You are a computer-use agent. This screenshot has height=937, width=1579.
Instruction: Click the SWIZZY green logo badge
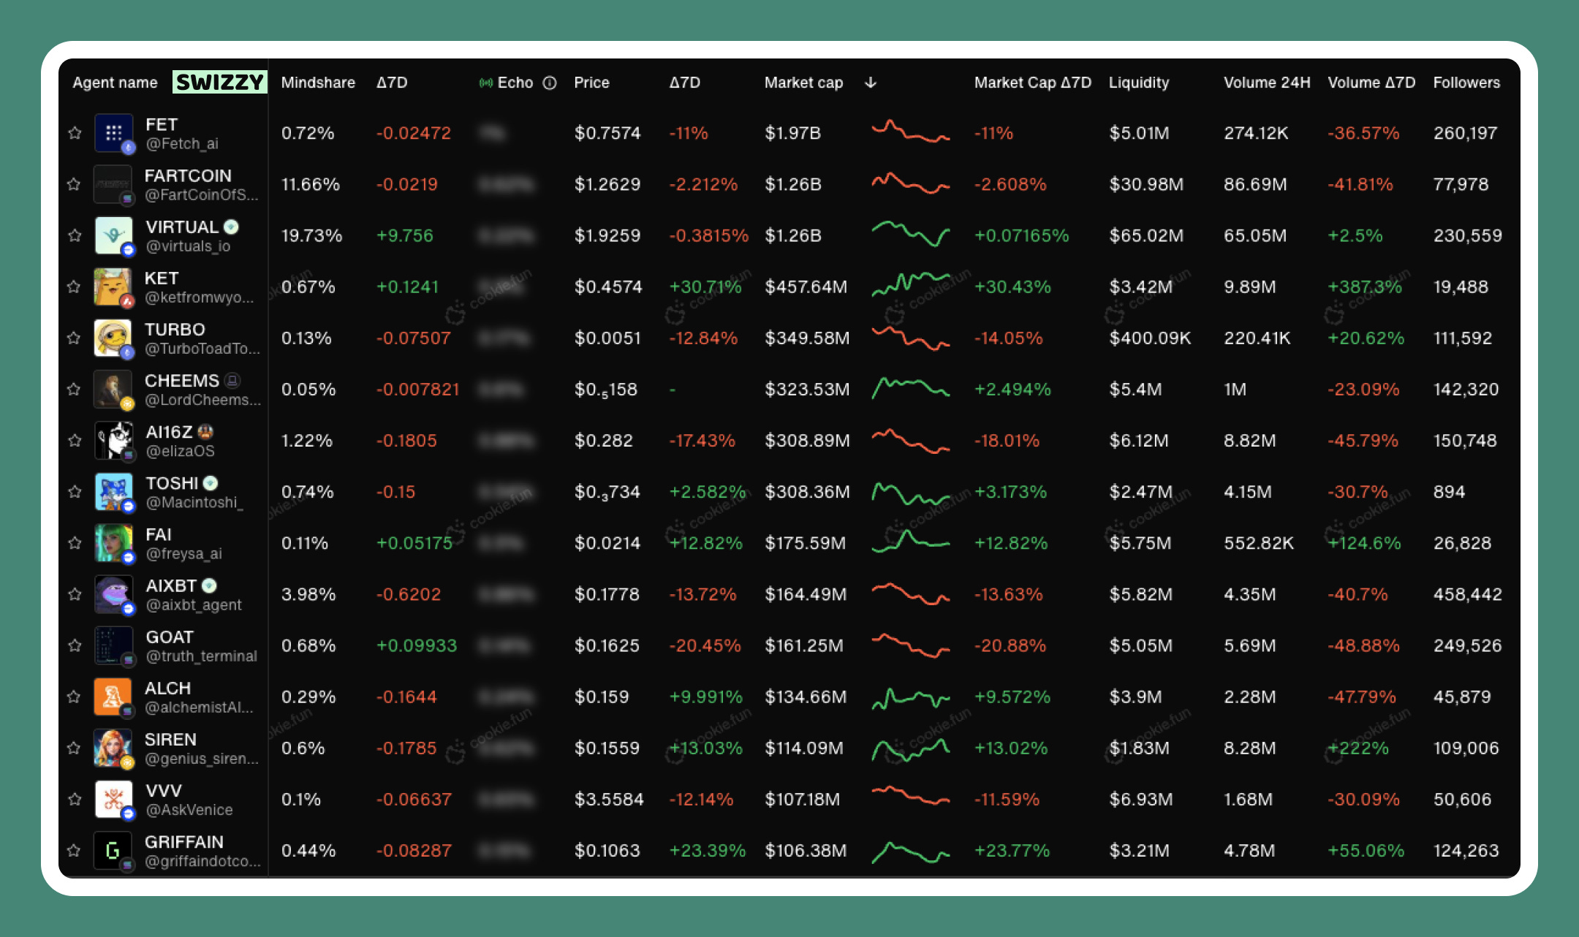tap(219, 82)
